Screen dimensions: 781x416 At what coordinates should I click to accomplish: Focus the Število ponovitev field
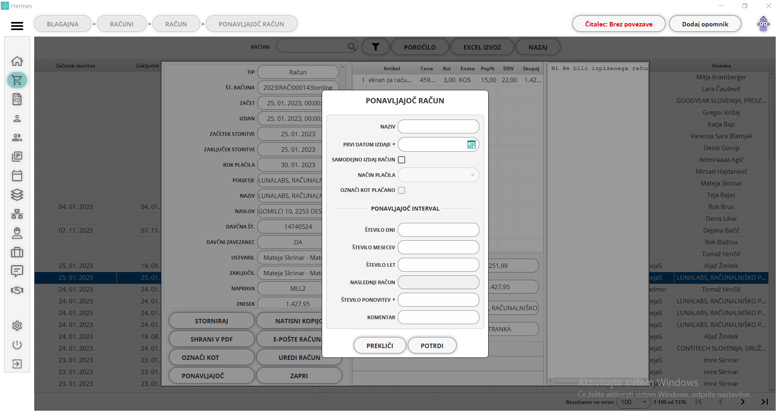(439, 300)
